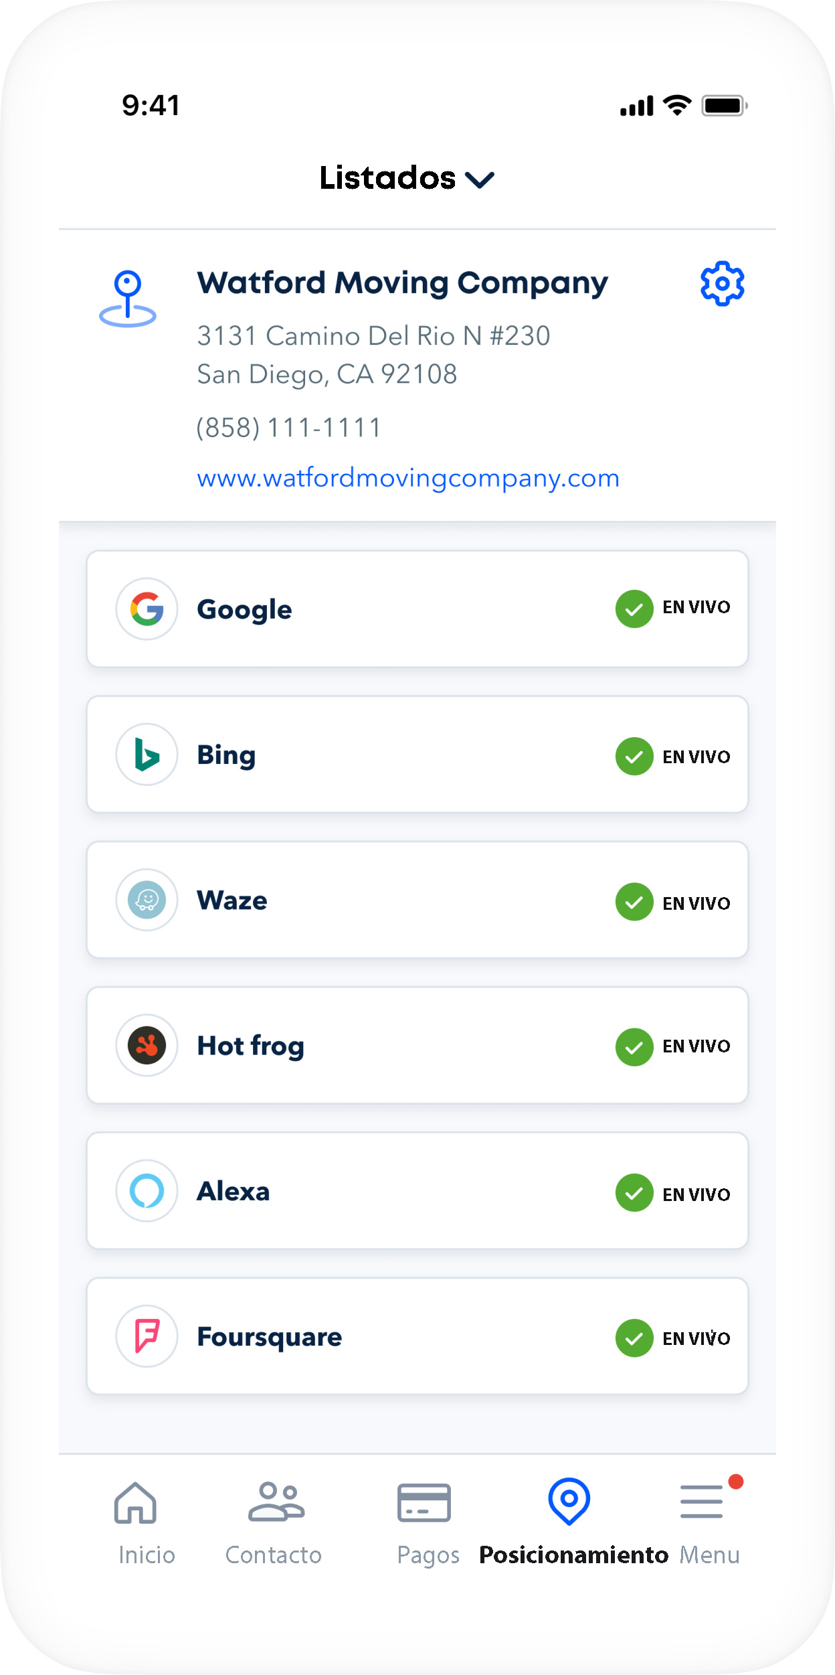This screenshot has height=1675, width=835.
Task: Click the location pin icon beside business name
Action: pyautogui.click(x=128, y=299)
